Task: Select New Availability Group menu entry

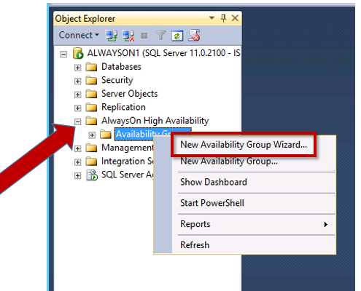Action: (229, 162)
